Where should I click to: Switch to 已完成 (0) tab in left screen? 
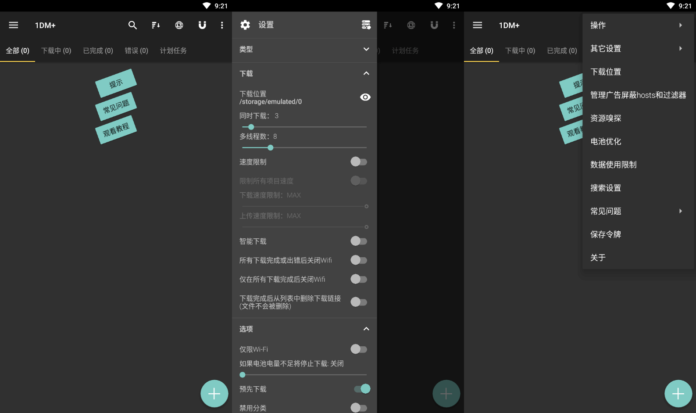point(98,50)
